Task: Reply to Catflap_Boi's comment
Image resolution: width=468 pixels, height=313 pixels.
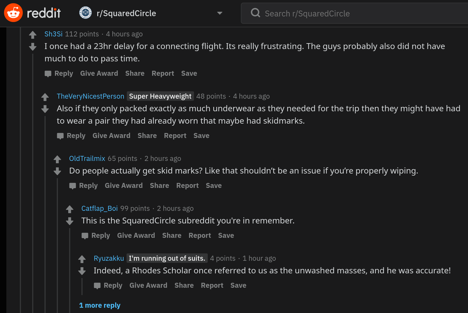Action: (x=96, y=236)
